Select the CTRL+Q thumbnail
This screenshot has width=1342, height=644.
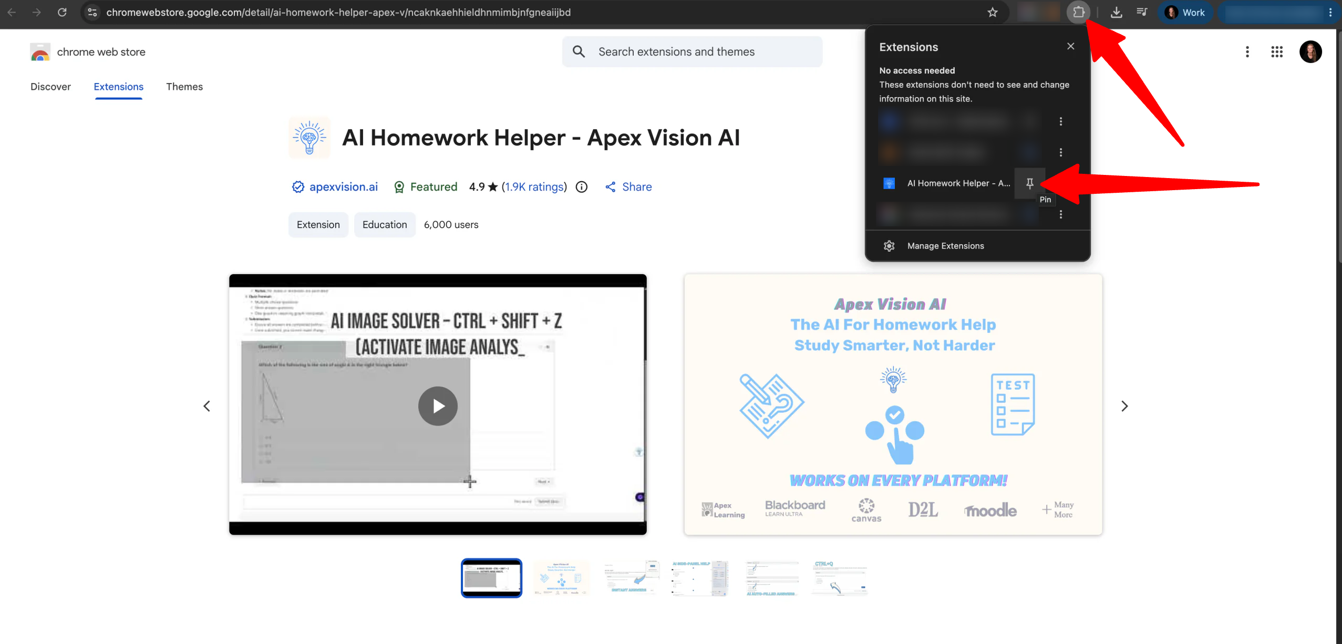point(840,577)
